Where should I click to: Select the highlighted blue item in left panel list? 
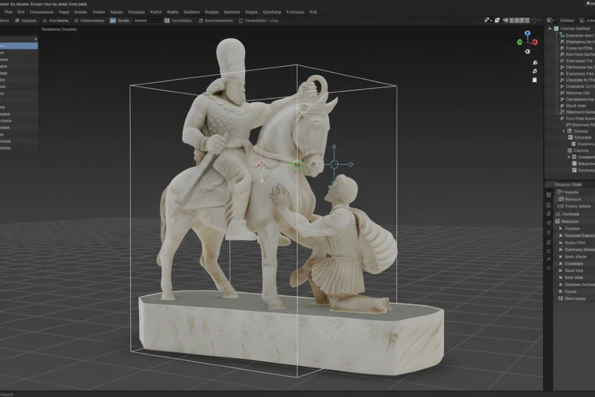(19, 46)
